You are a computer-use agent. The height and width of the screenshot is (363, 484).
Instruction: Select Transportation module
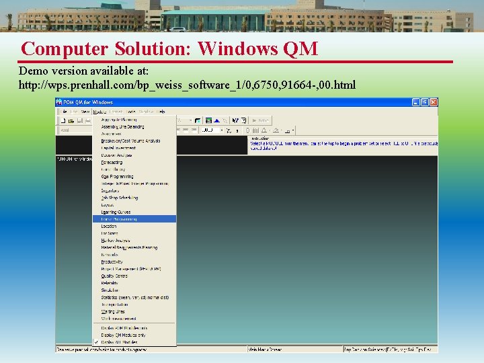pyautogui.click(x=134, y=305)
